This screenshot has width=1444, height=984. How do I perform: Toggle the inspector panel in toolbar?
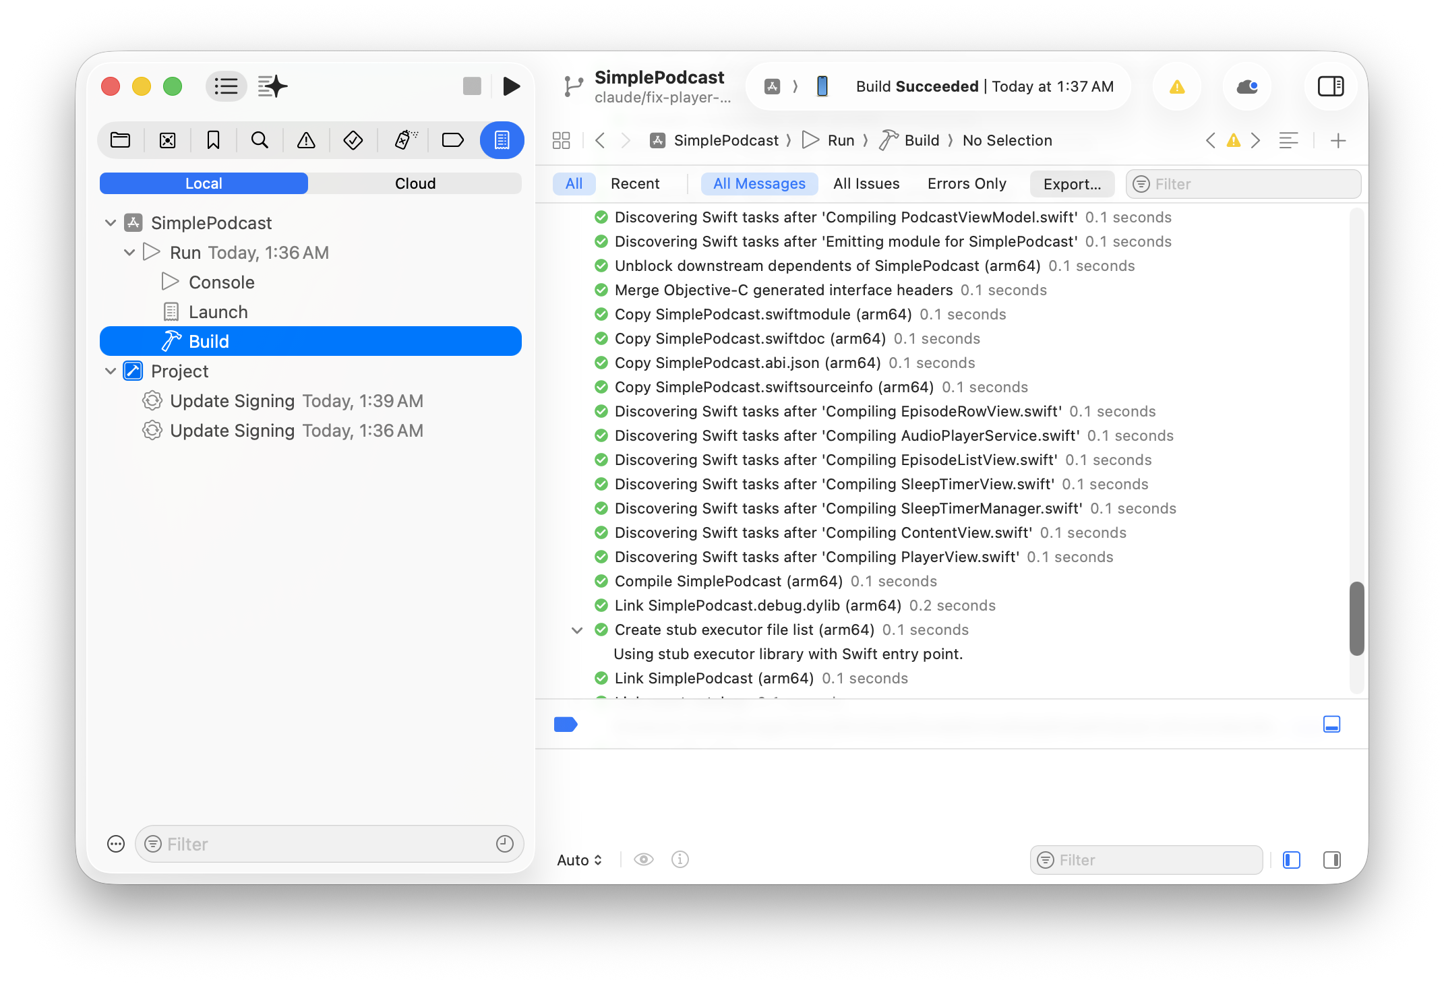point(1331,86)
